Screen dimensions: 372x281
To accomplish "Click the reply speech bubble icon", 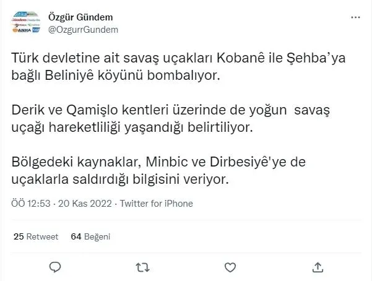I will point(54,267).
